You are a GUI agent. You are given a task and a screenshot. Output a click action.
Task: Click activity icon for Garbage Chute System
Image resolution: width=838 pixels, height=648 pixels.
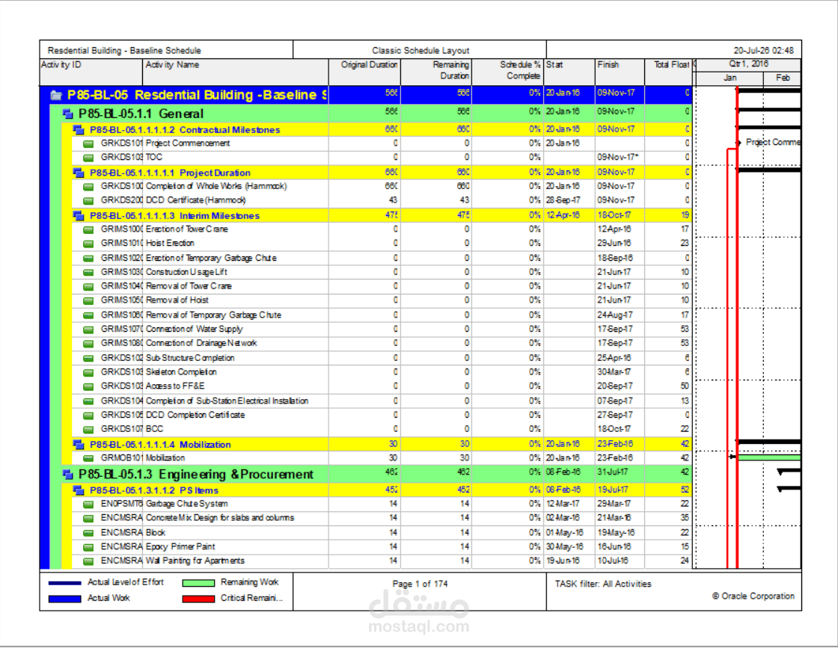tap(88, 504)
